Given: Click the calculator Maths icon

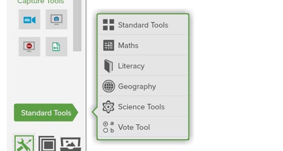Looking at the screenshot, I should (x=108, y=45).
